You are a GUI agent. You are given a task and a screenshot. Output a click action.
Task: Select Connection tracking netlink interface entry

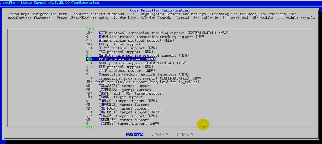point(138,74)
